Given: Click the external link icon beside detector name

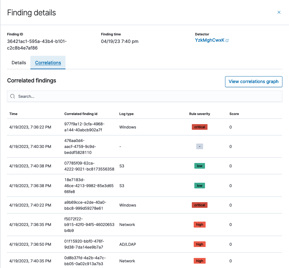Looking at the screenshot, I should pyautogui.click(x=227, y=40).
